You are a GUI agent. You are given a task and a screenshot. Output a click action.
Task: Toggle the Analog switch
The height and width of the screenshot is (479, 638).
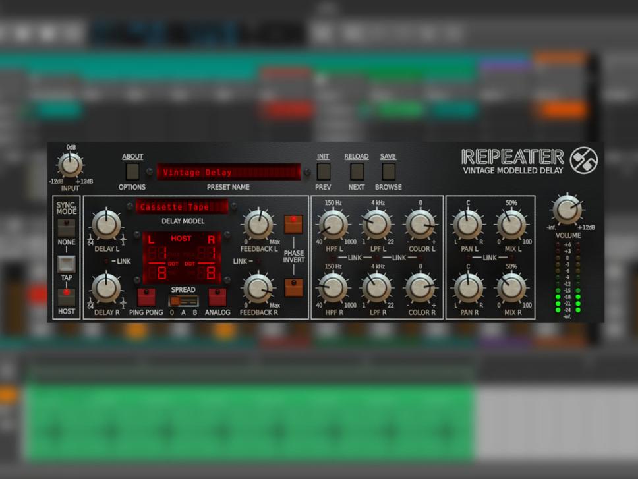217,297
